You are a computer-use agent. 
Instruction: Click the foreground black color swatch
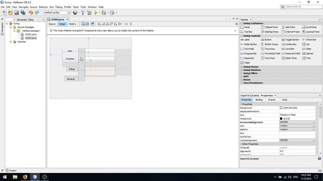coord(281,119)
